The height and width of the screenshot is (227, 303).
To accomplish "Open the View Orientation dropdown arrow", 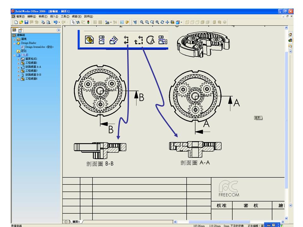I will pos(181,22).
